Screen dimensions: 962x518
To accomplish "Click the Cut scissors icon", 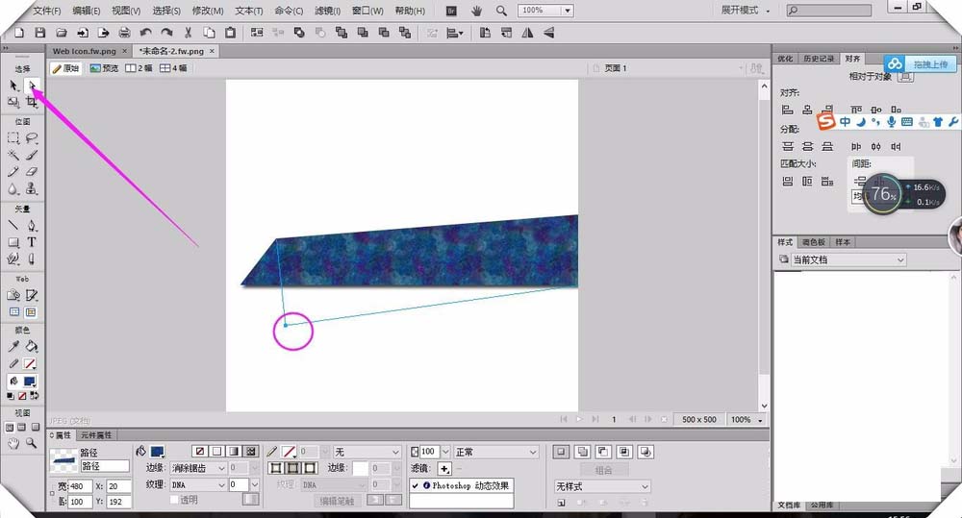I will click(x=189, y=33).
